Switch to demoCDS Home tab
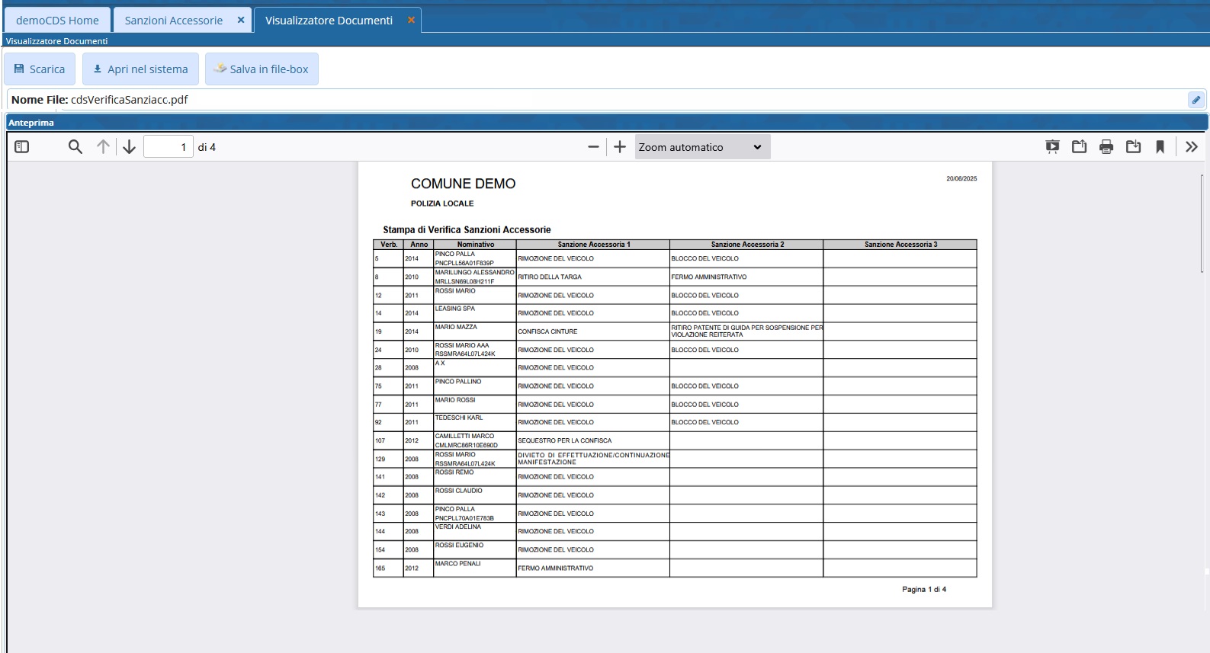This screenshot has height=653, width=1210. tap(57, 21)
